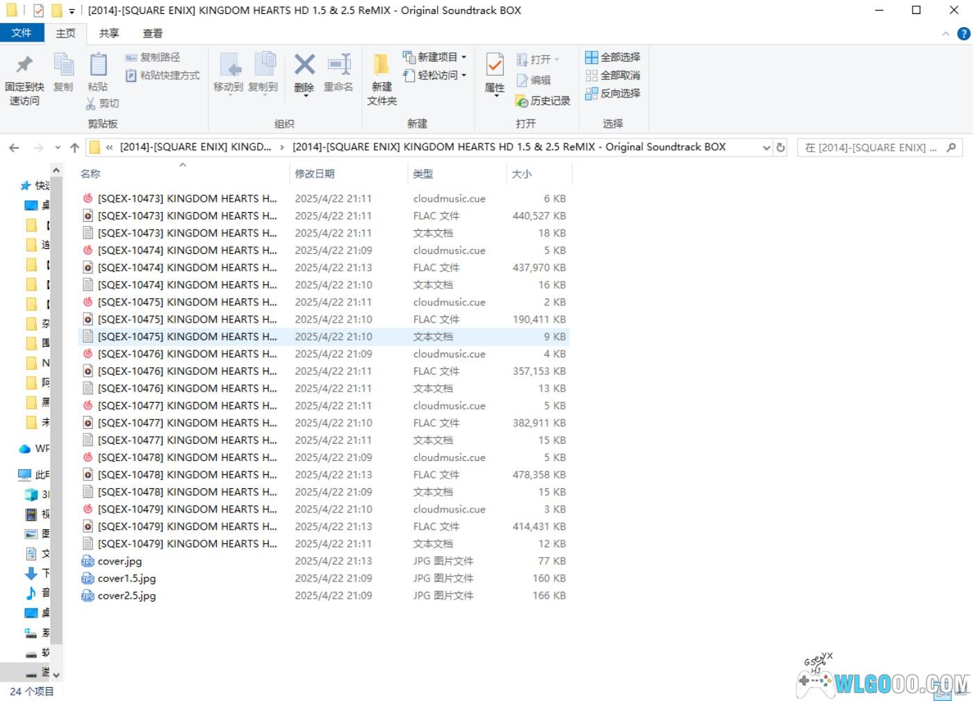Switch to the View ribbon tab
The width and height of the screenshot is (973, 701).
click(x=152, y=33)
